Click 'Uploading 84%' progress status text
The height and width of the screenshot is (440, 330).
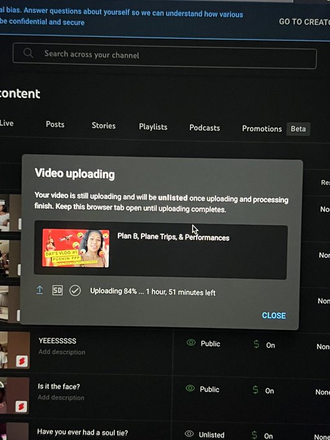(x=153, y=292)
